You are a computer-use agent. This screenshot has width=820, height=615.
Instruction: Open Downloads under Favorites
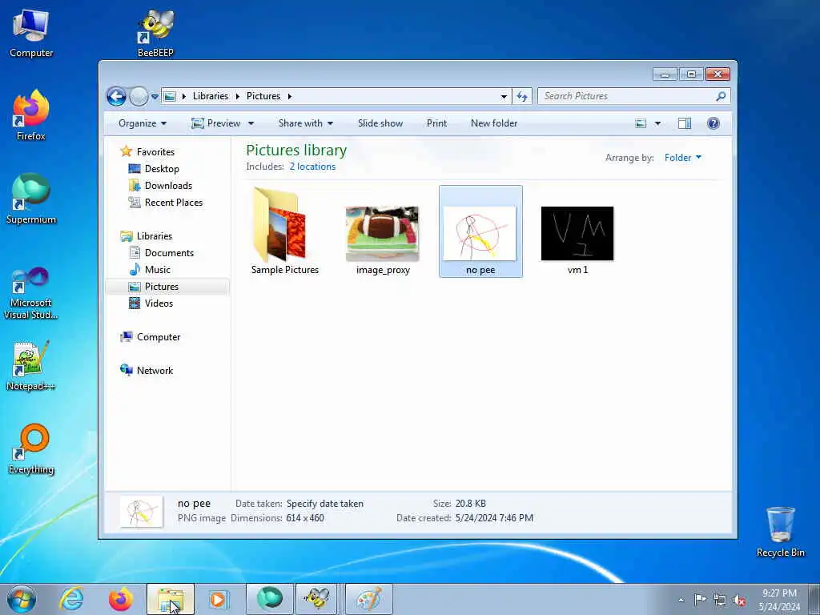pyautogui.click(x=168, y=186)
